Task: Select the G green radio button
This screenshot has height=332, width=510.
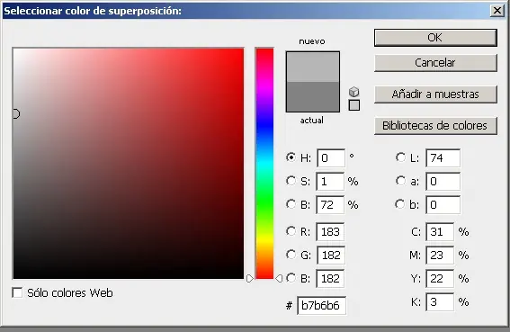Action: click(x=291, y=255)
